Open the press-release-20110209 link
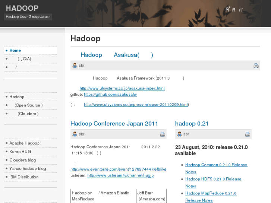This screenshot has width=271, height=203. click(x=136, y=105)
